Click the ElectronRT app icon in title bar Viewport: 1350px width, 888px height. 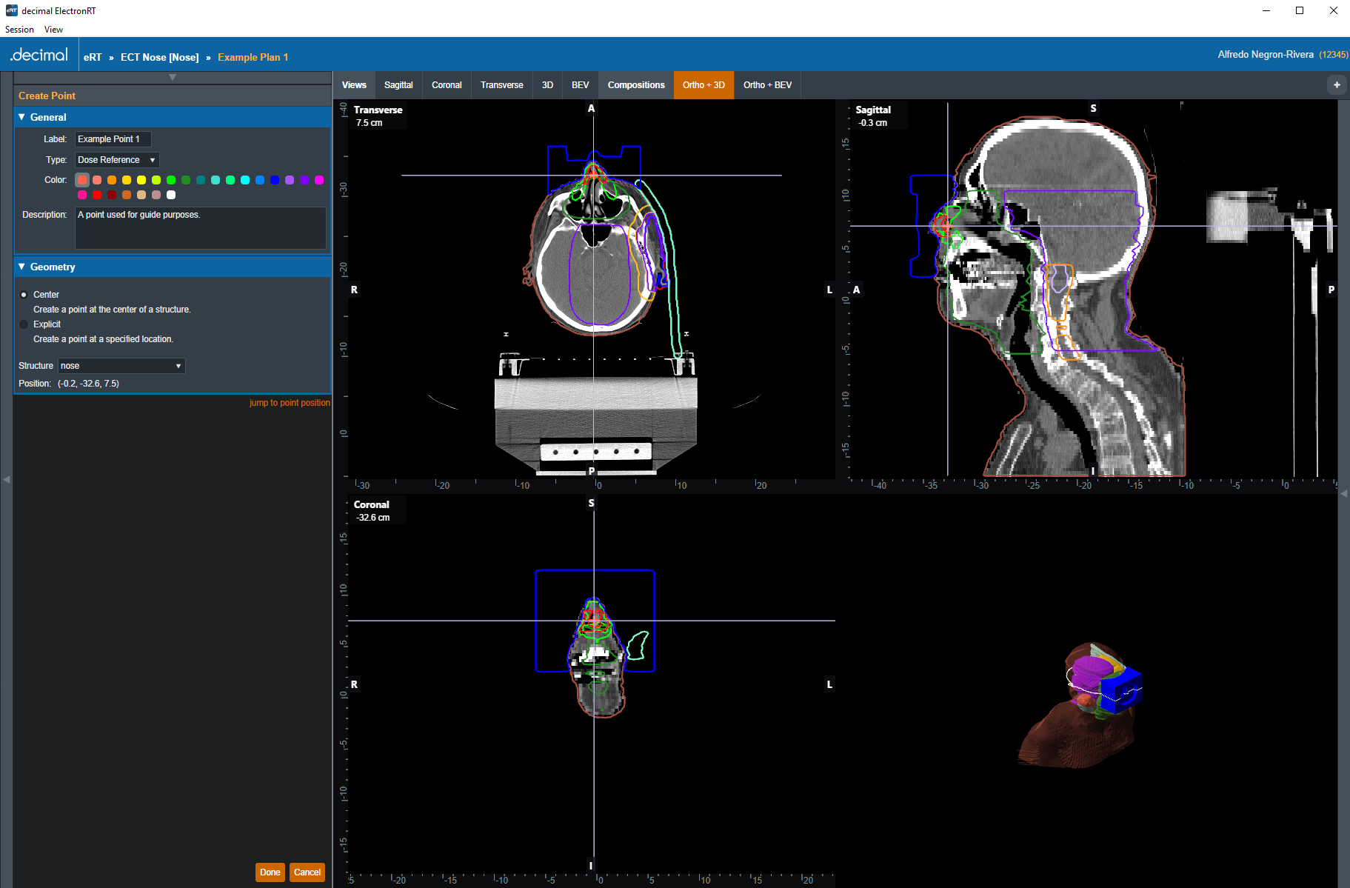pos(11,10)
